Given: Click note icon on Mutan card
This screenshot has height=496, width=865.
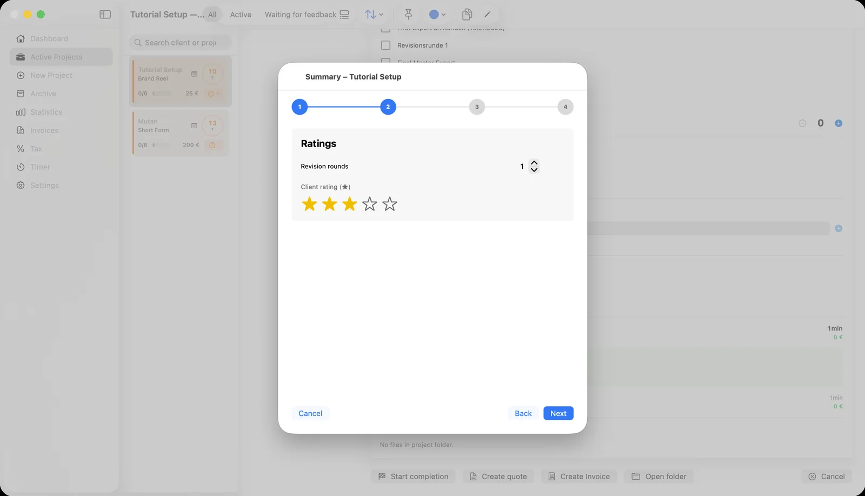Looking at the screenshot, I should (194, 125).
